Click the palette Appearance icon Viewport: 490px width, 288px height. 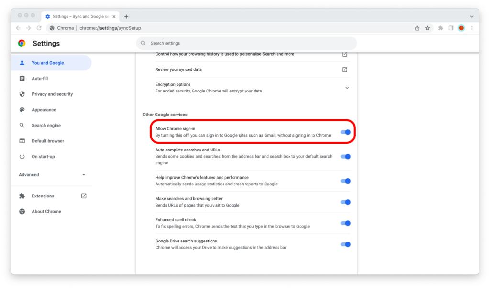22,110
